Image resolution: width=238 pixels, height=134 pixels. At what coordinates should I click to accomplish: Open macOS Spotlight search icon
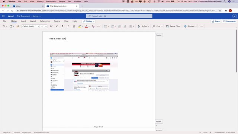(x=225, y=1)
